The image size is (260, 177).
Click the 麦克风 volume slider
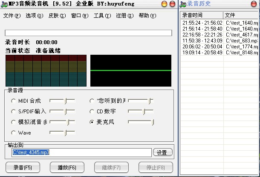coord(141,122)
